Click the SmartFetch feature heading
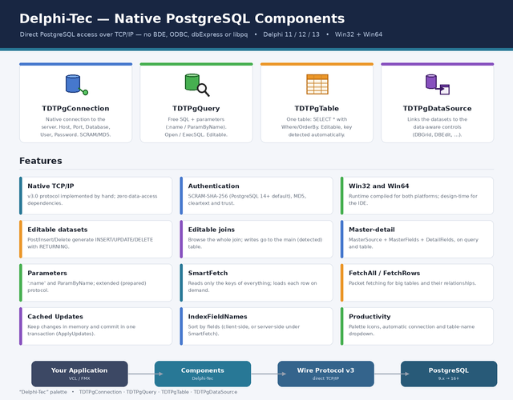Image resolution: width=513 pixels, height=400 pixels. [208, 273]
